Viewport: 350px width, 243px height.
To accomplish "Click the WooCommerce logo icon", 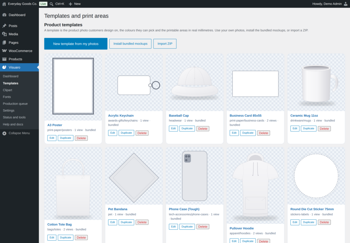I will point(4,51).
